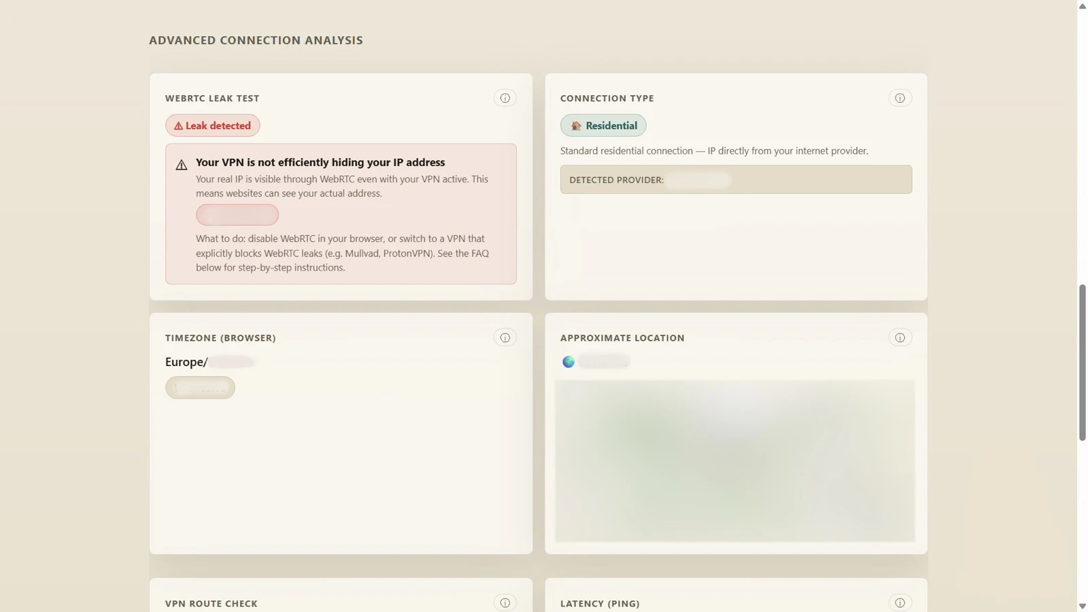
Task: Open info icon for WebRTC Leak Test
Action: pos(505,98)
